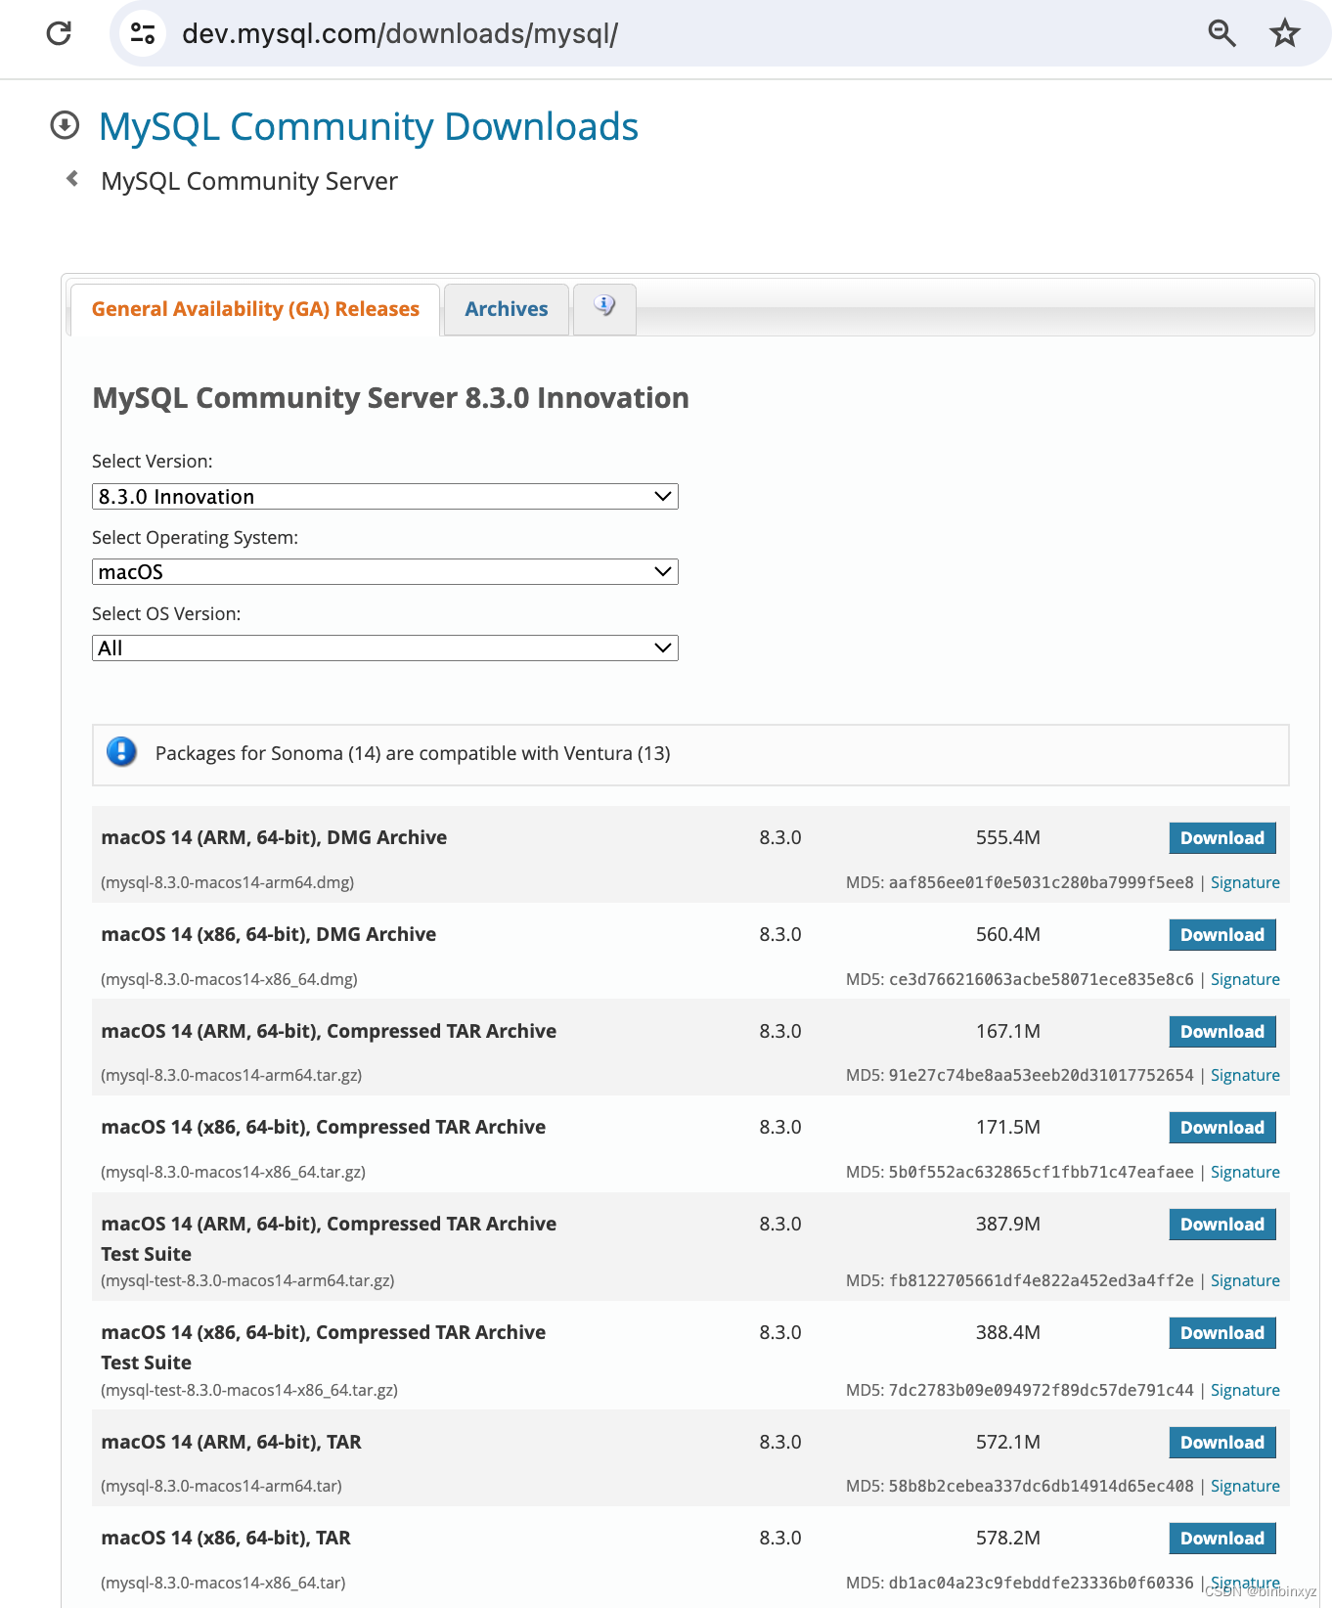Click the MySQL Community Server breadcrumb text
Screen dimensions: 1332x1608
[249, 181]
